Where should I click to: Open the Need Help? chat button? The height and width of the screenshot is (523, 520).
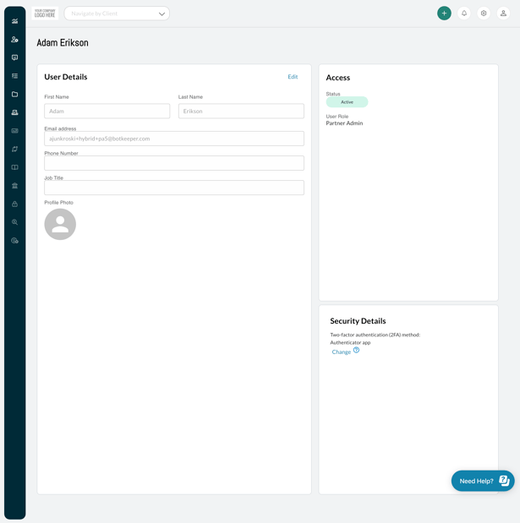click(483, 481)
